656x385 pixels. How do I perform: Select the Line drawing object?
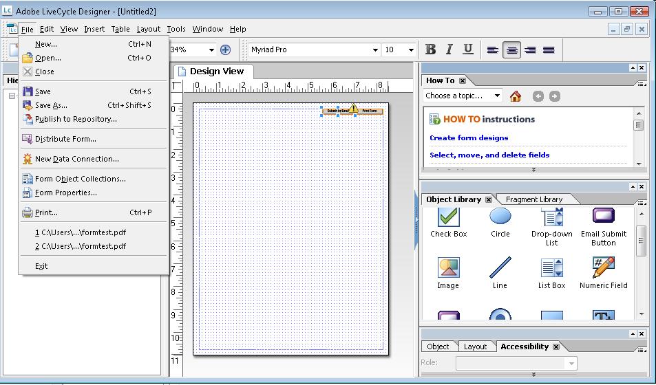point(500,274)
